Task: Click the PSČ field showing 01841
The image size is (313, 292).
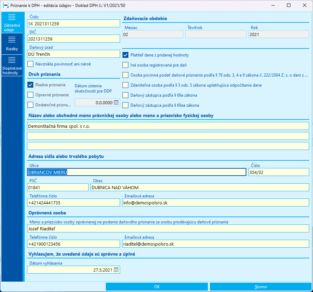Action: click(58, 187)
